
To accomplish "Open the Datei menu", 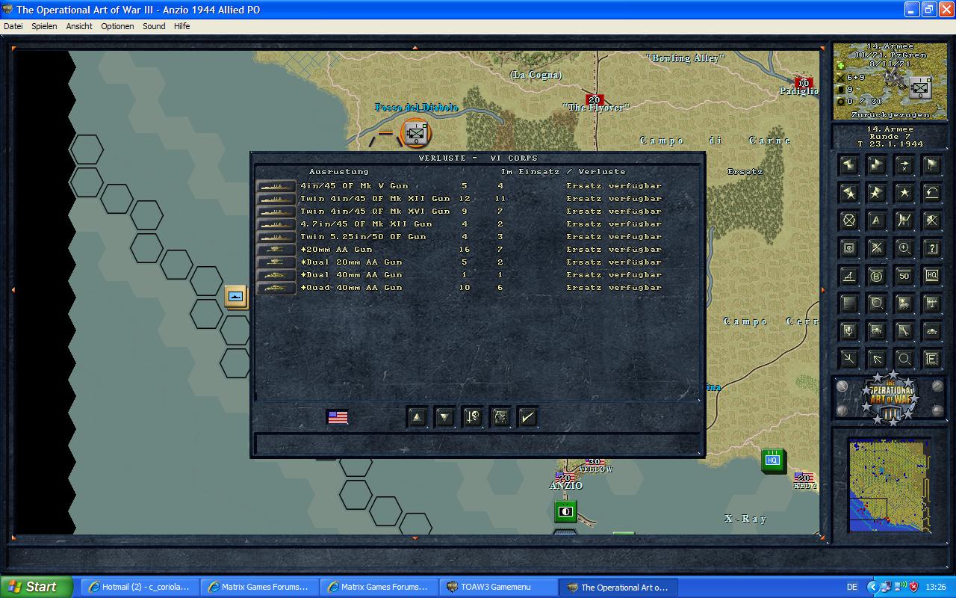I will 13,26.
